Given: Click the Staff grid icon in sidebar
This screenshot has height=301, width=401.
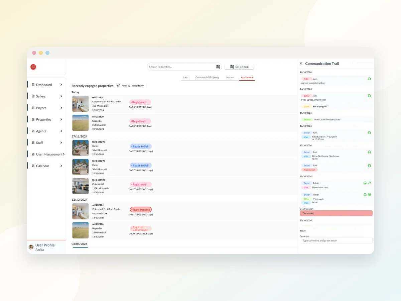Looking at the screenshot, I should click(x=33, y=143).
